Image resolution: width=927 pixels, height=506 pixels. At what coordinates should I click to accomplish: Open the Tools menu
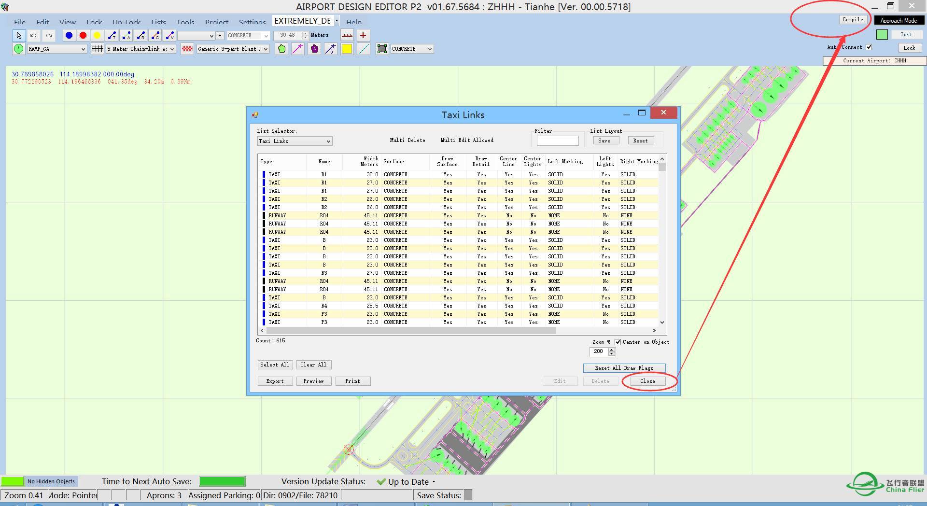185,22
